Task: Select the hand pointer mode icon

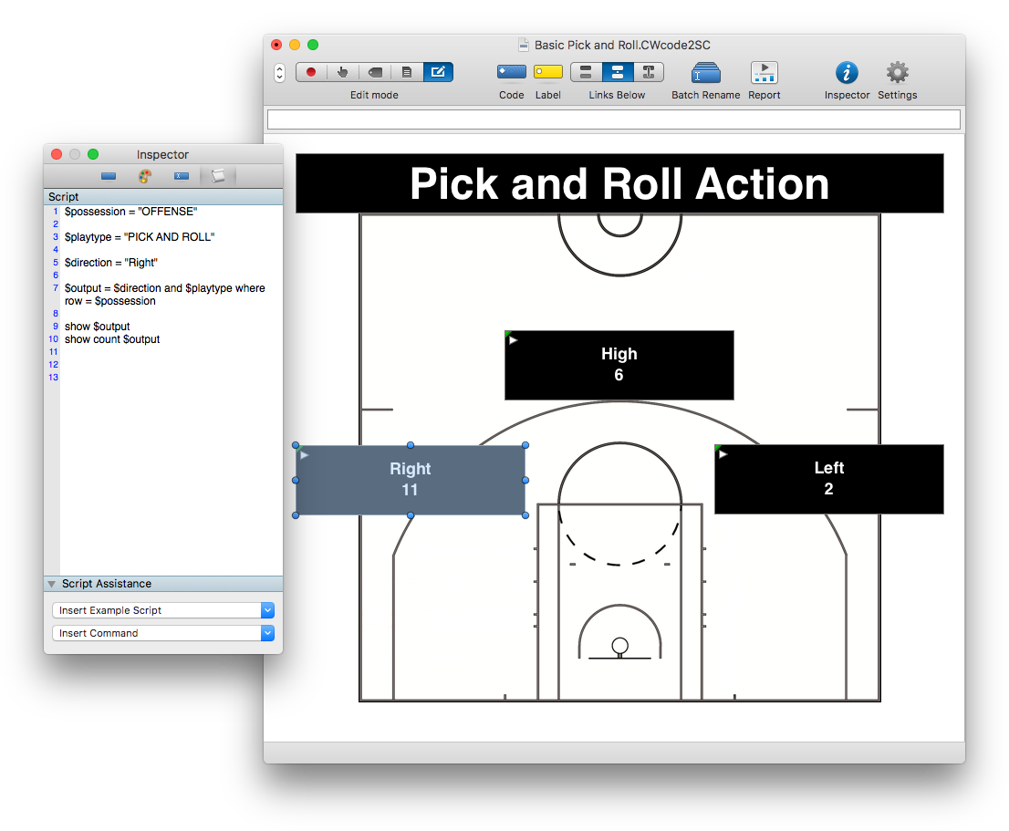Action: (343, 72)
